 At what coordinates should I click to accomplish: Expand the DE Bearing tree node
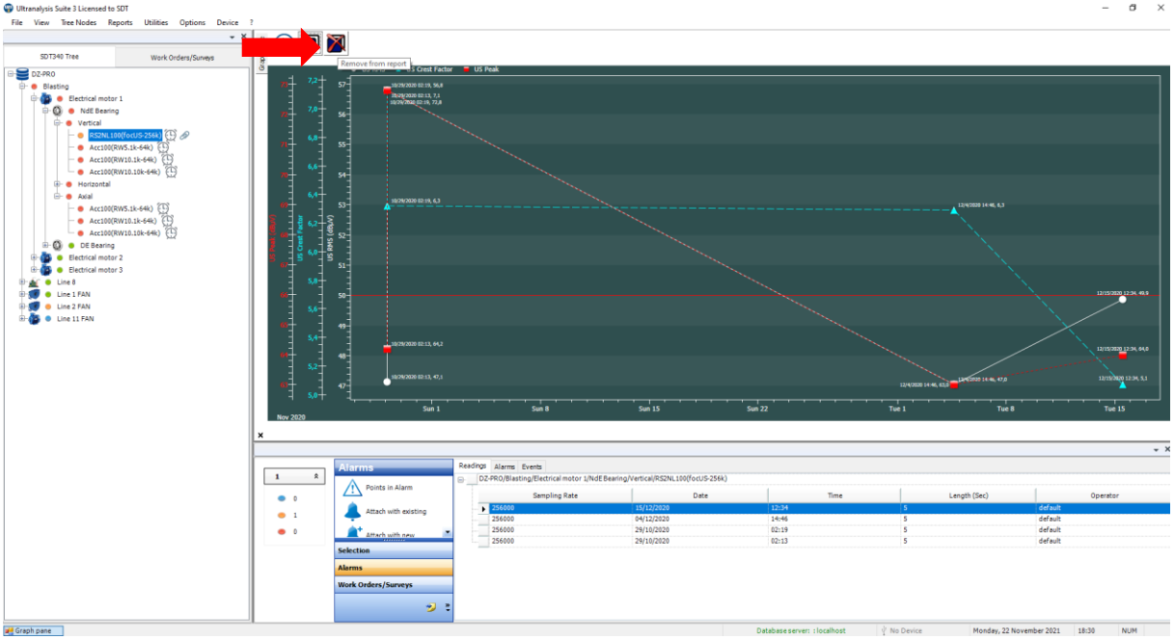(x=45, y=246)
